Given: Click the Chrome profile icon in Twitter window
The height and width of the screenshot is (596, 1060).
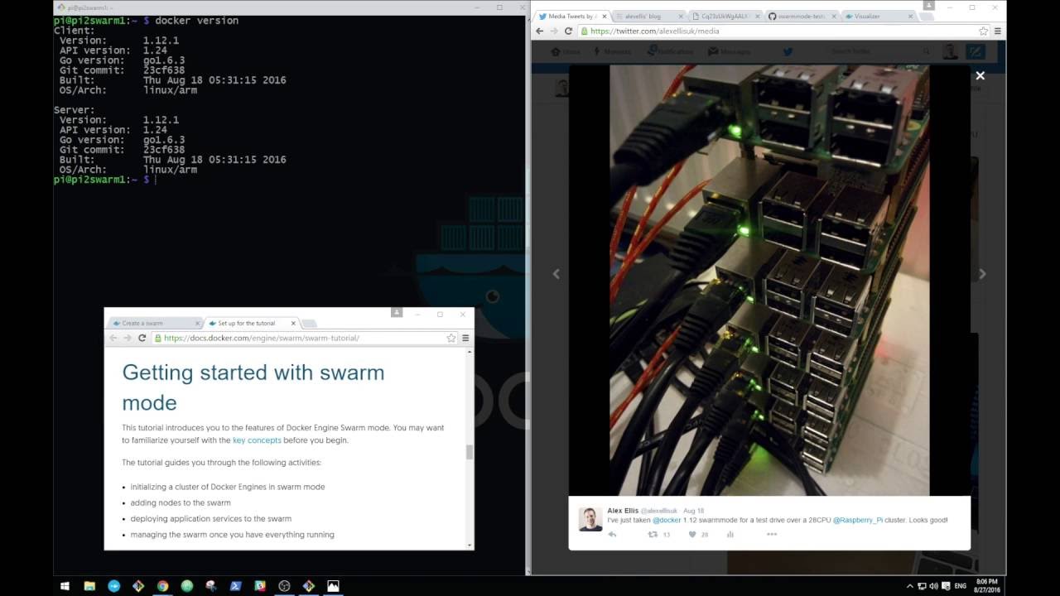Looking at the screenshot, I should (930, 6).
